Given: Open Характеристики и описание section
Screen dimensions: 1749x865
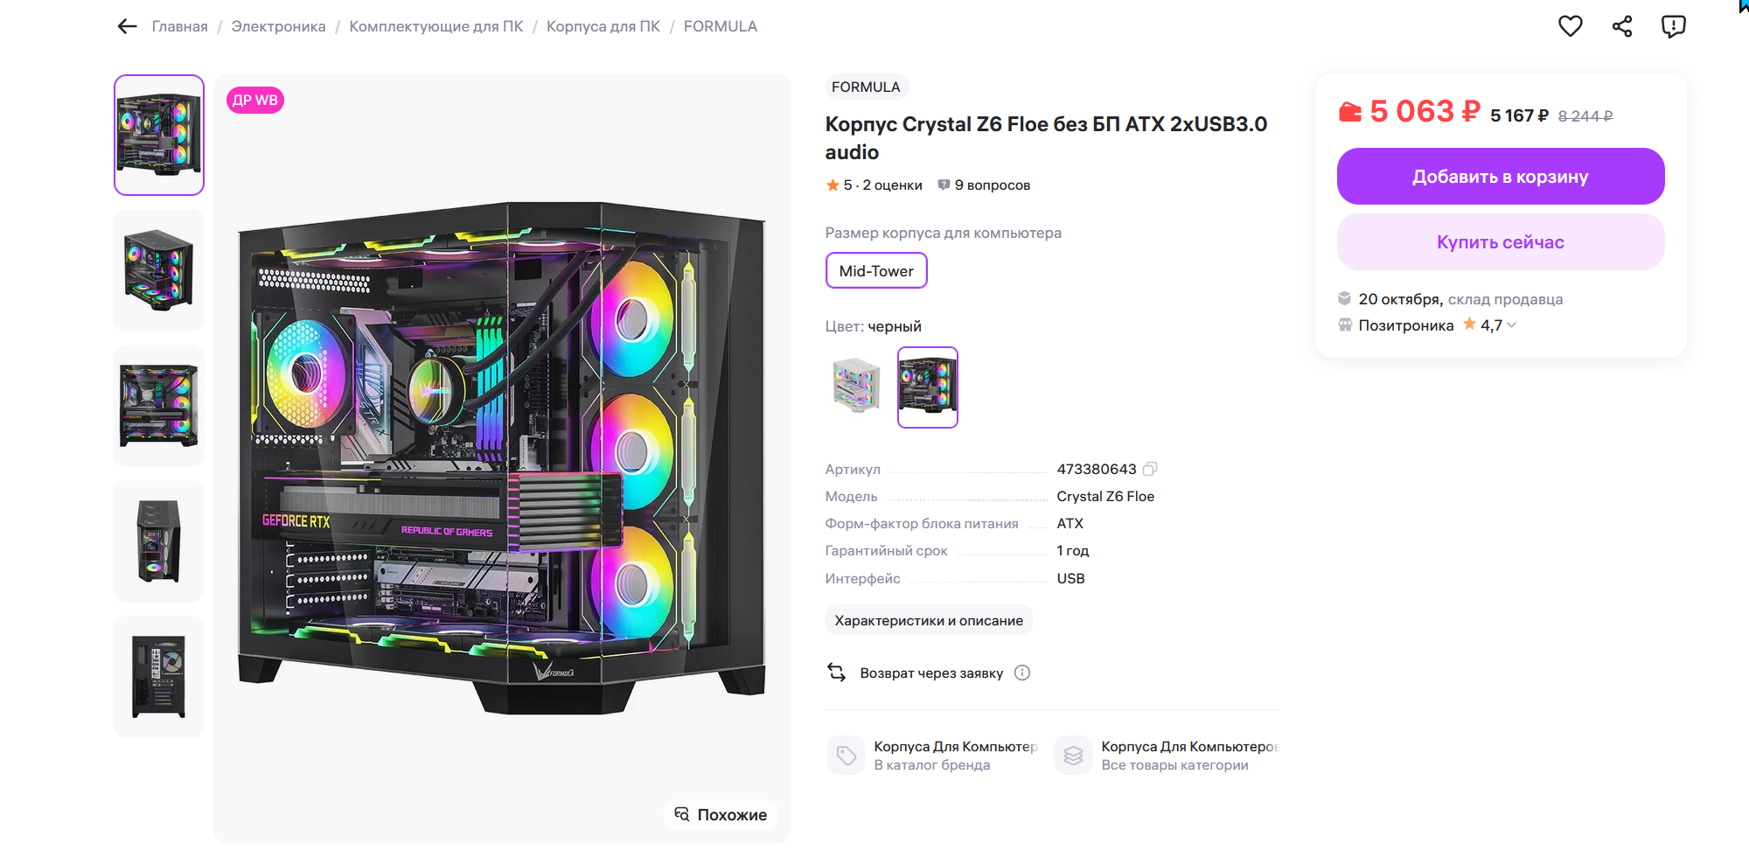Looking at the screenshot, I should coord(929,620).
